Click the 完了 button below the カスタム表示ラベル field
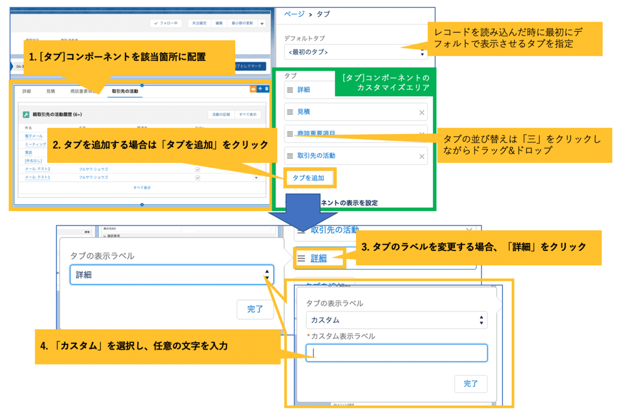 pos(471,384)
